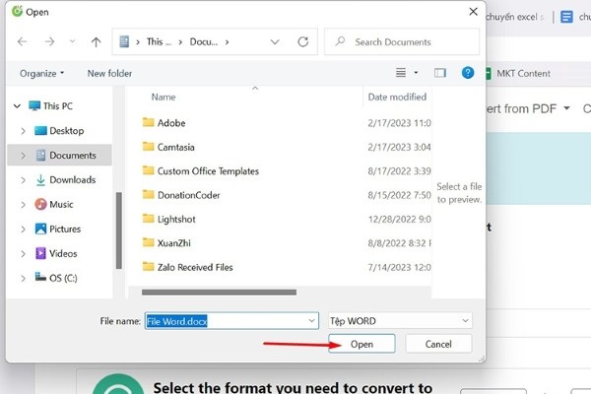Open the Help icon

pos(468,72)
